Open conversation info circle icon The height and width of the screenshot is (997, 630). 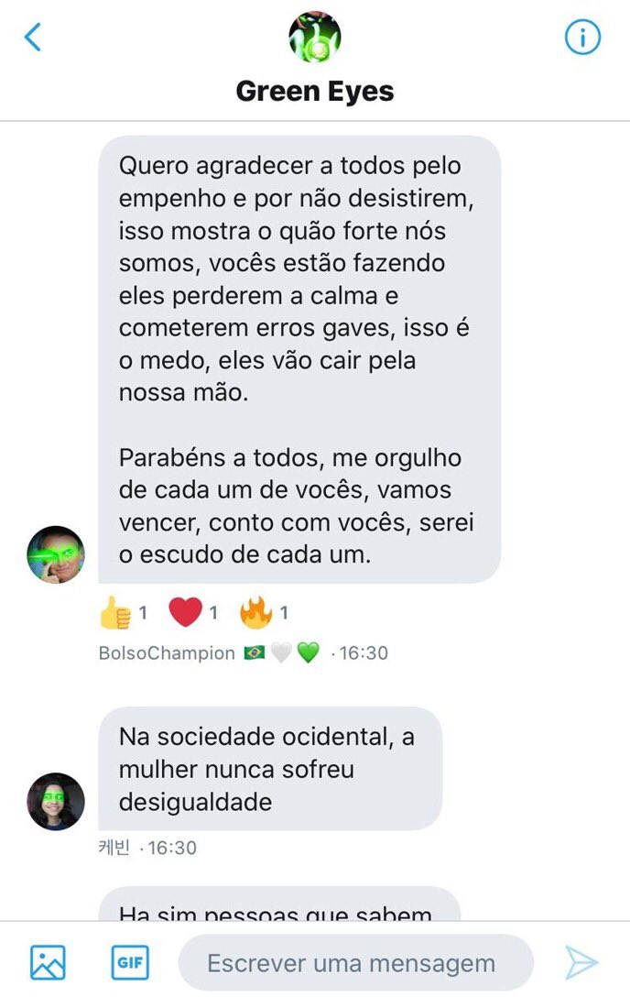click(582, 37)
